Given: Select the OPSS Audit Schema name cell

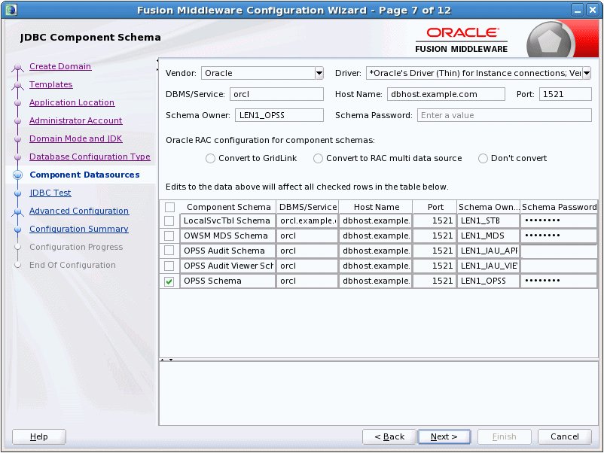Looking at the screenshot, I should [x=227, y=251].
